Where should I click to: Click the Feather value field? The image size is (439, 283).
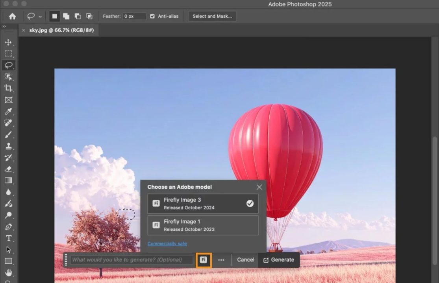[x=134, y=16]
